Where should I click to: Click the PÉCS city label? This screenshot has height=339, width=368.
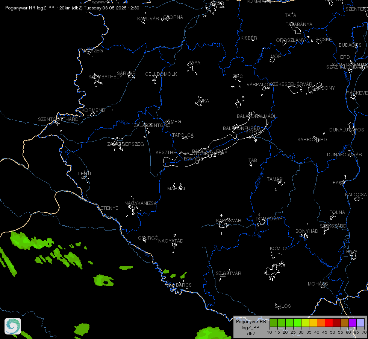[279, 265]
